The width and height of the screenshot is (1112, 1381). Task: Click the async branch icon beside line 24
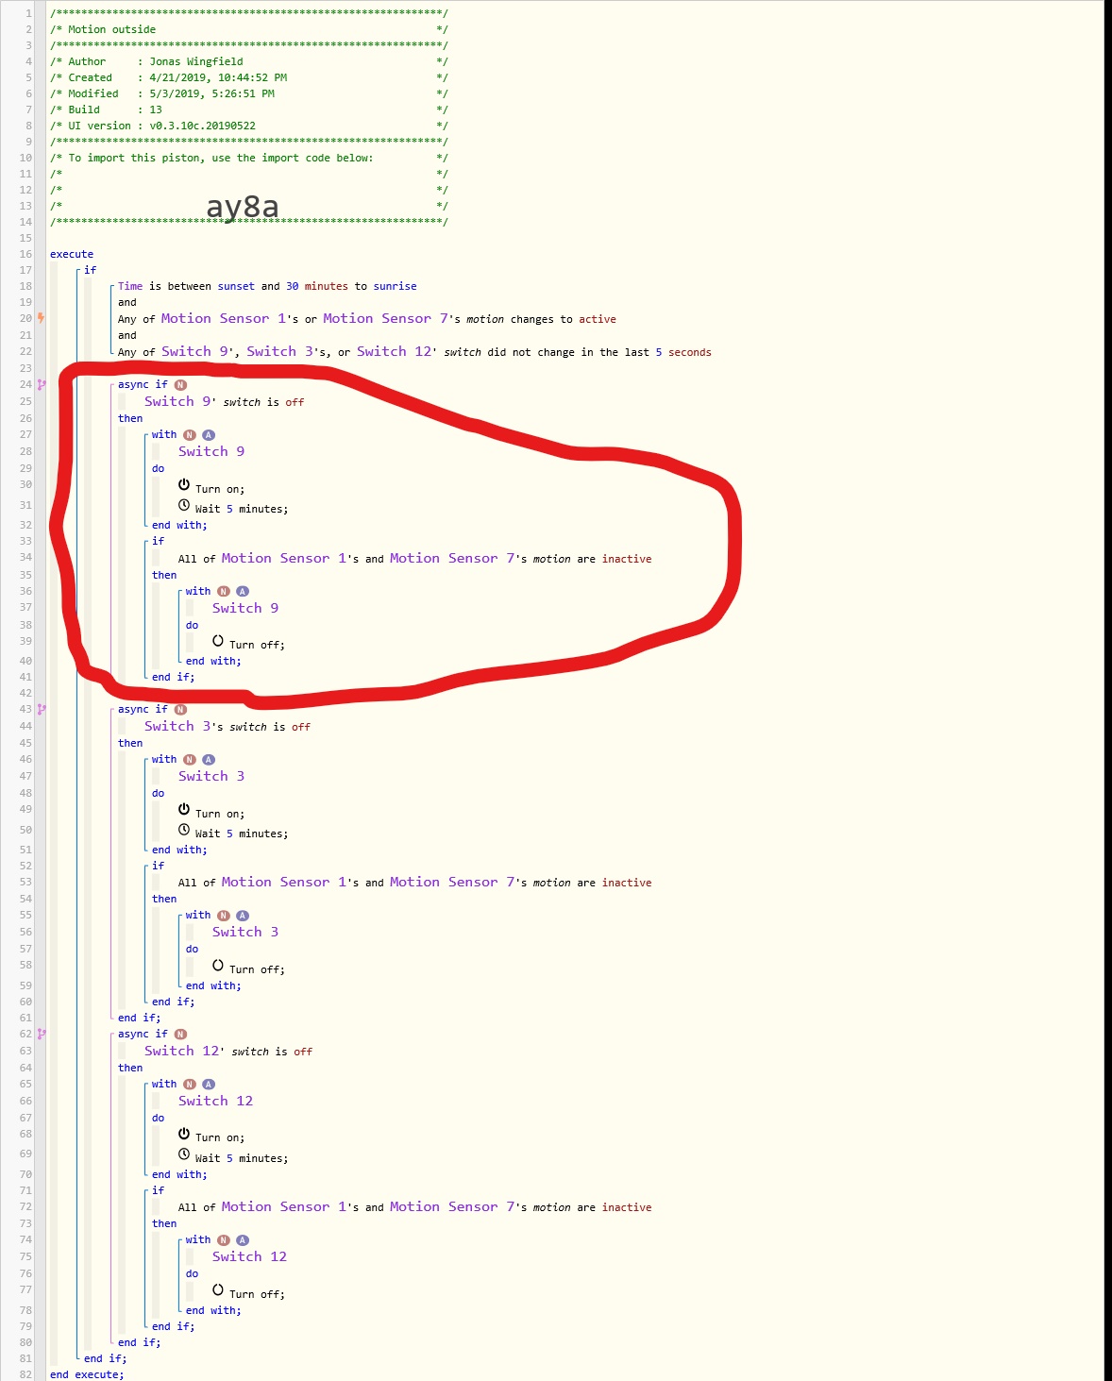(41, 384)
